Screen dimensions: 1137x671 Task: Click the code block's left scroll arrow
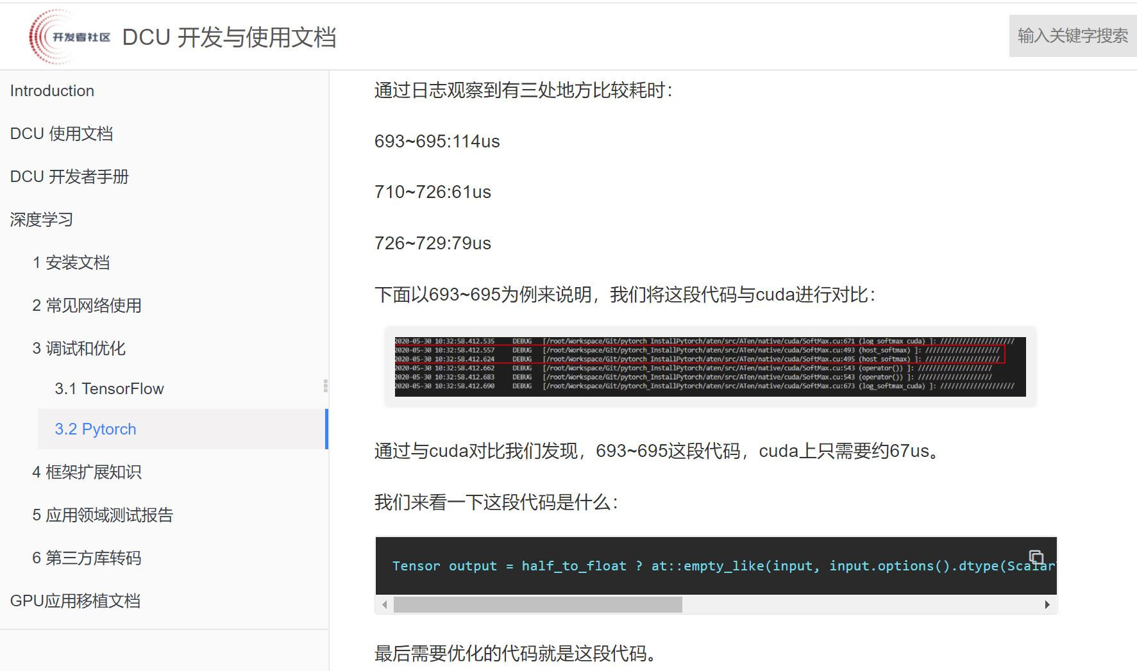point(384,604)
